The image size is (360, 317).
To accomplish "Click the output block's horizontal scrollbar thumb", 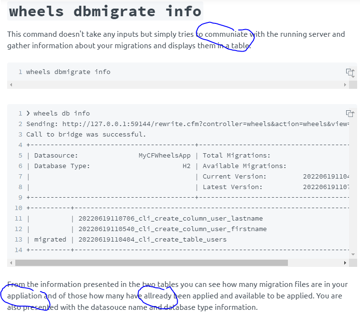I will (x=151, y=263).
